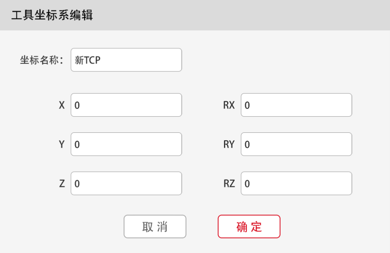This screenshot has width=390, height=253.
Task: Click the Y axis label
Action: tap(62, 145)
